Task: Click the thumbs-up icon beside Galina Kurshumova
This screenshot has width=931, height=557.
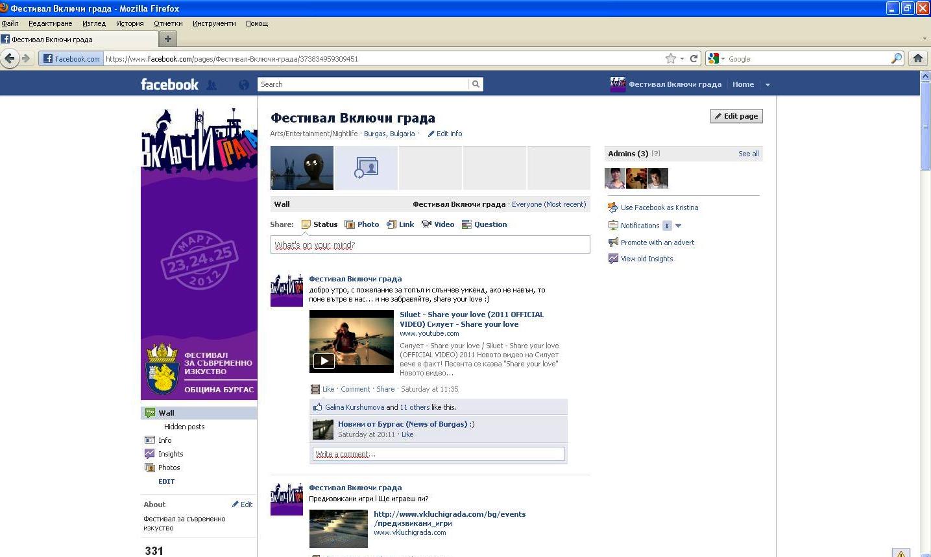Action: (318, 407)
